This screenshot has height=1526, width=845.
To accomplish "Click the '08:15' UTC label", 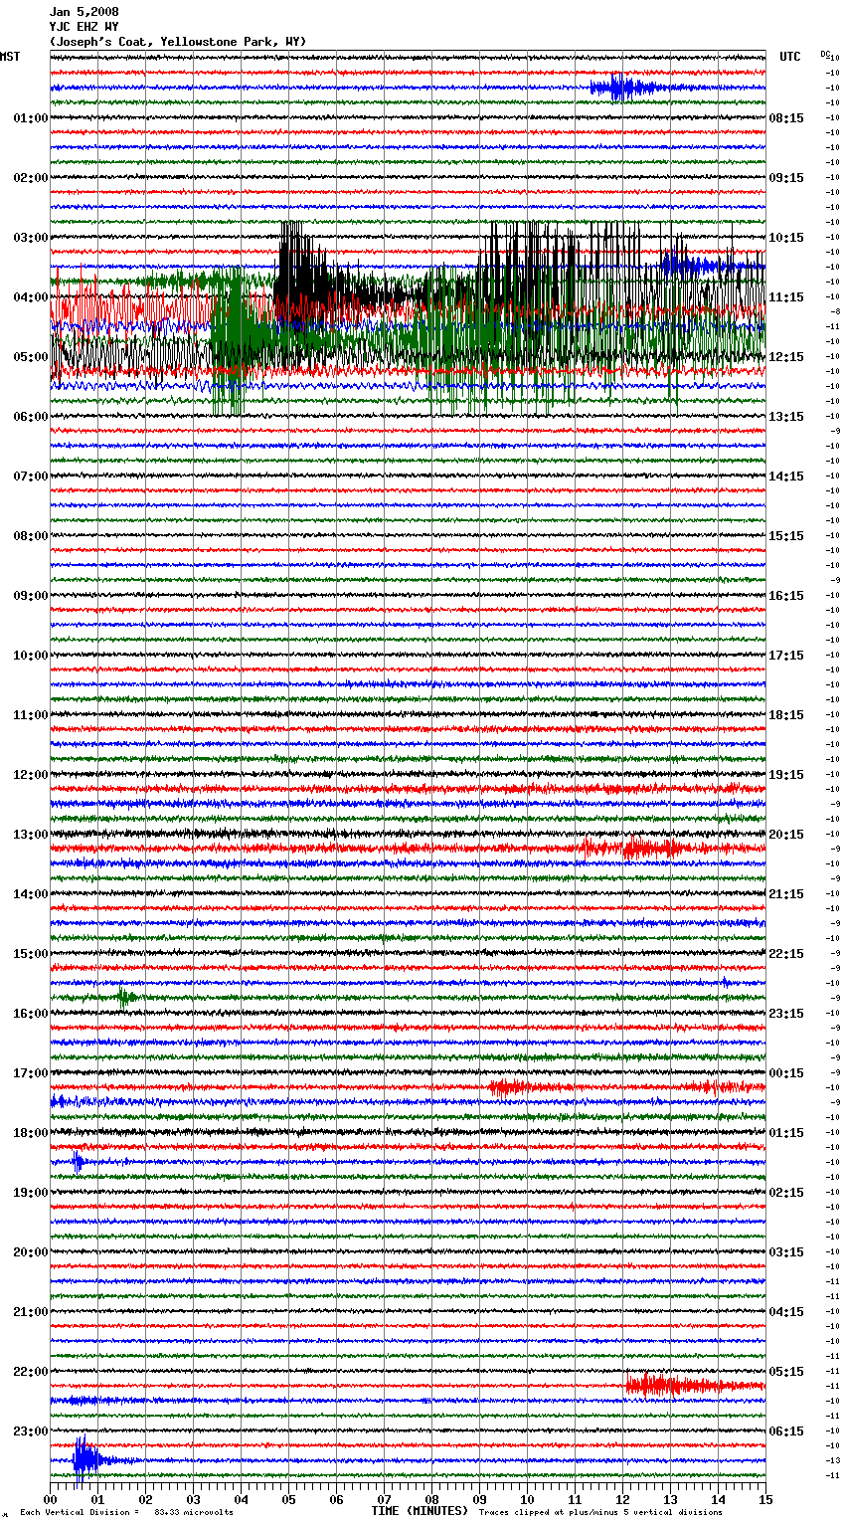I will point(786,118).
